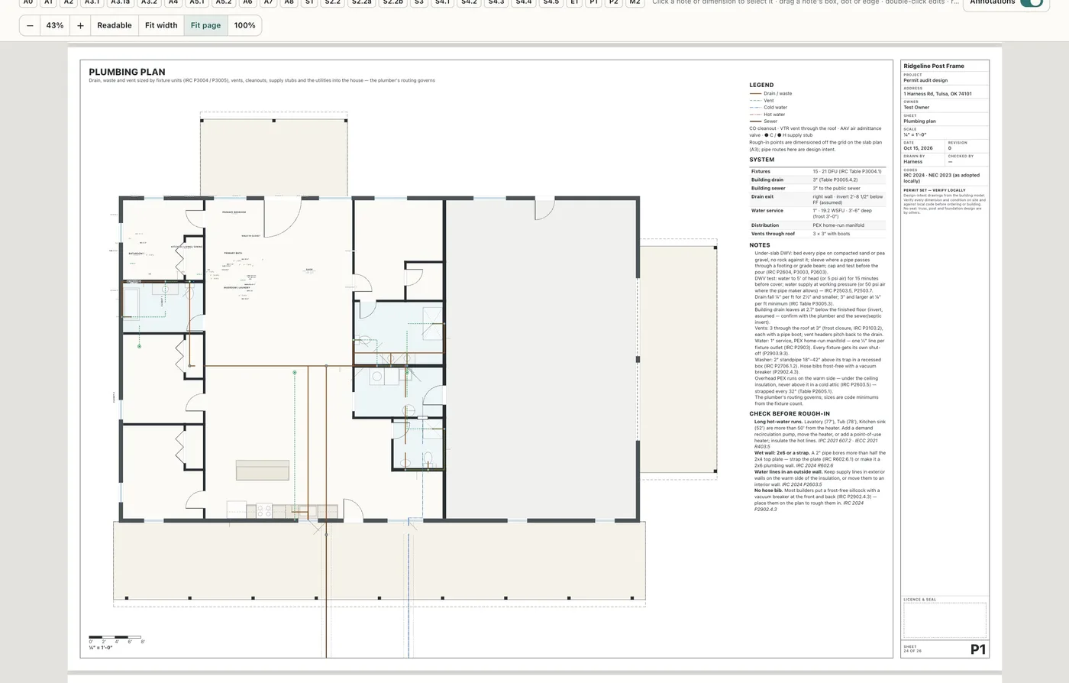
Task: Click the 'Vents through roof' table row
Action: coord(818,234)
